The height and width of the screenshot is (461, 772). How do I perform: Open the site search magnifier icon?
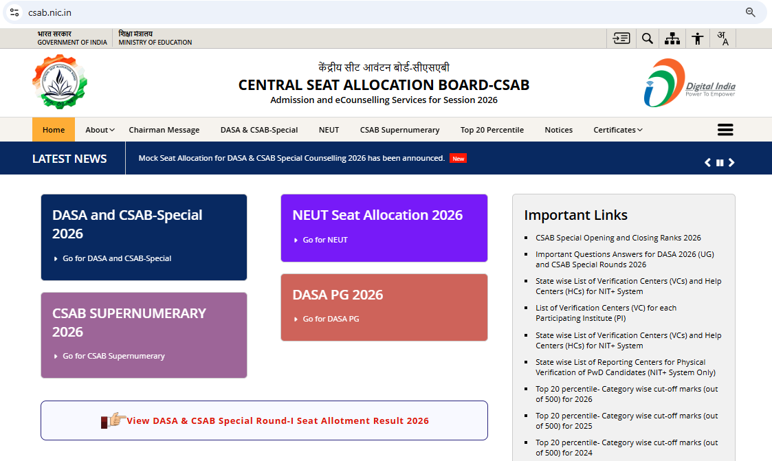[648, 38]
